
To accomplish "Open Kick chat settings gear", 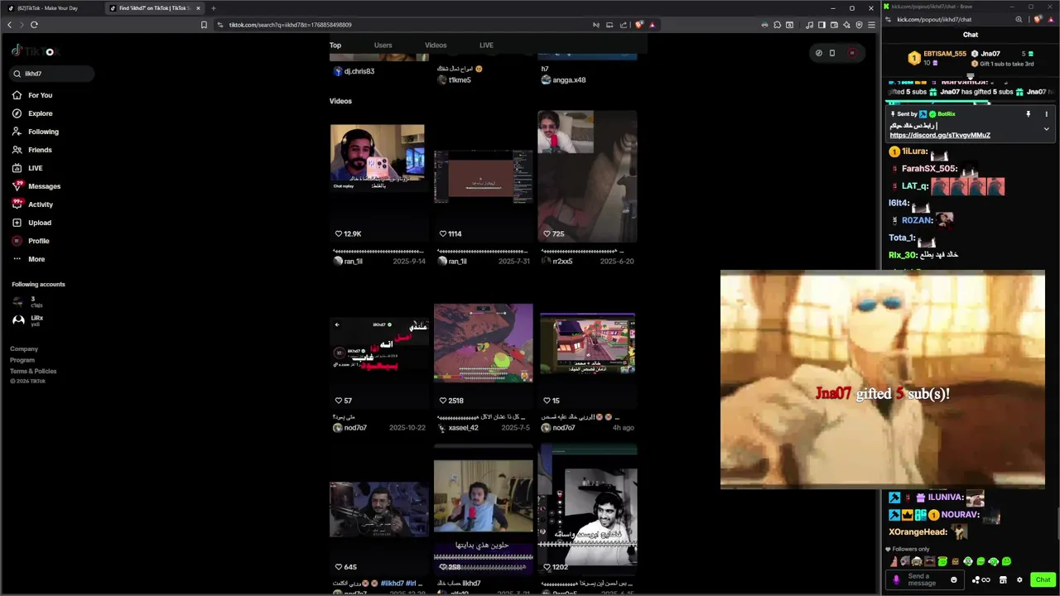I will [x=1019, y=579].
